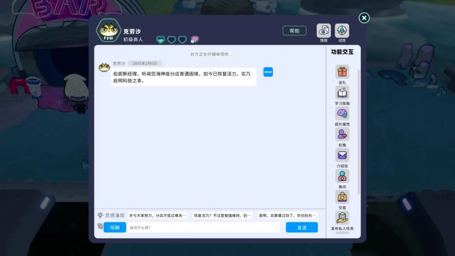Open the 情报 intelligence panel
455x256 pixels.
tap(324, 31)
